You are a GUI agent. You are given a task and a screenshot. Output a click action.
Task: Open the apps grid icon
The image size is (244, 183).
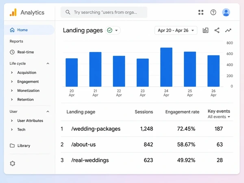point(201,12)
